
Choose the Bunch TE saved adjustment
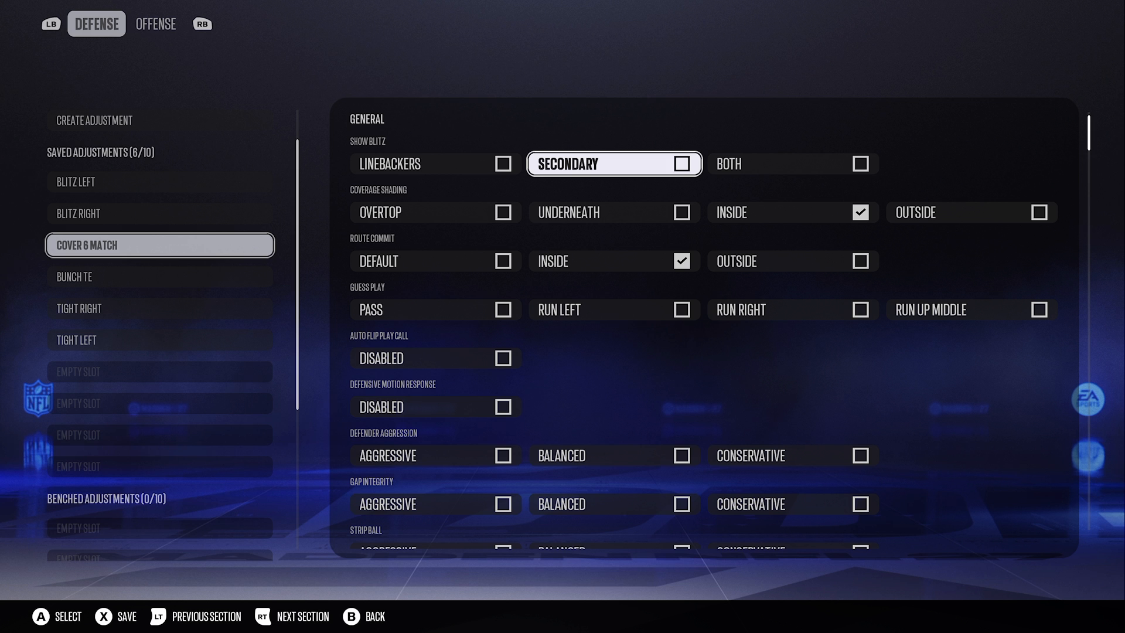click(160, 277)
